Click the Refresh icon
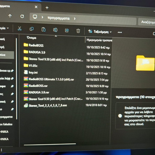The width and height of the screenshot is (155, 155). click(22, 16)
